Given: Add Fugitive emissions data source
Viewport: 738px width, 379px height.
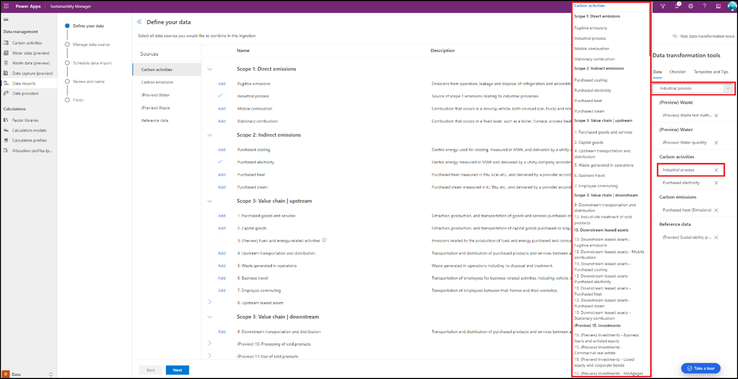Looking at the screenshot, I should tap(222, 84).
